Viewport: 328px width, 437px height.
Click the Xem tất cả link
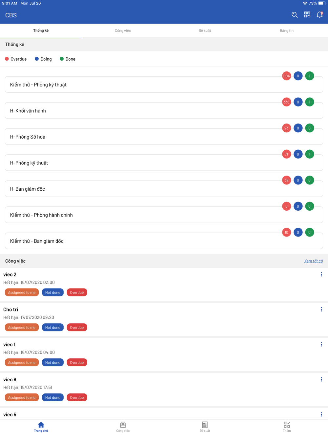click(x=313, y=261)
